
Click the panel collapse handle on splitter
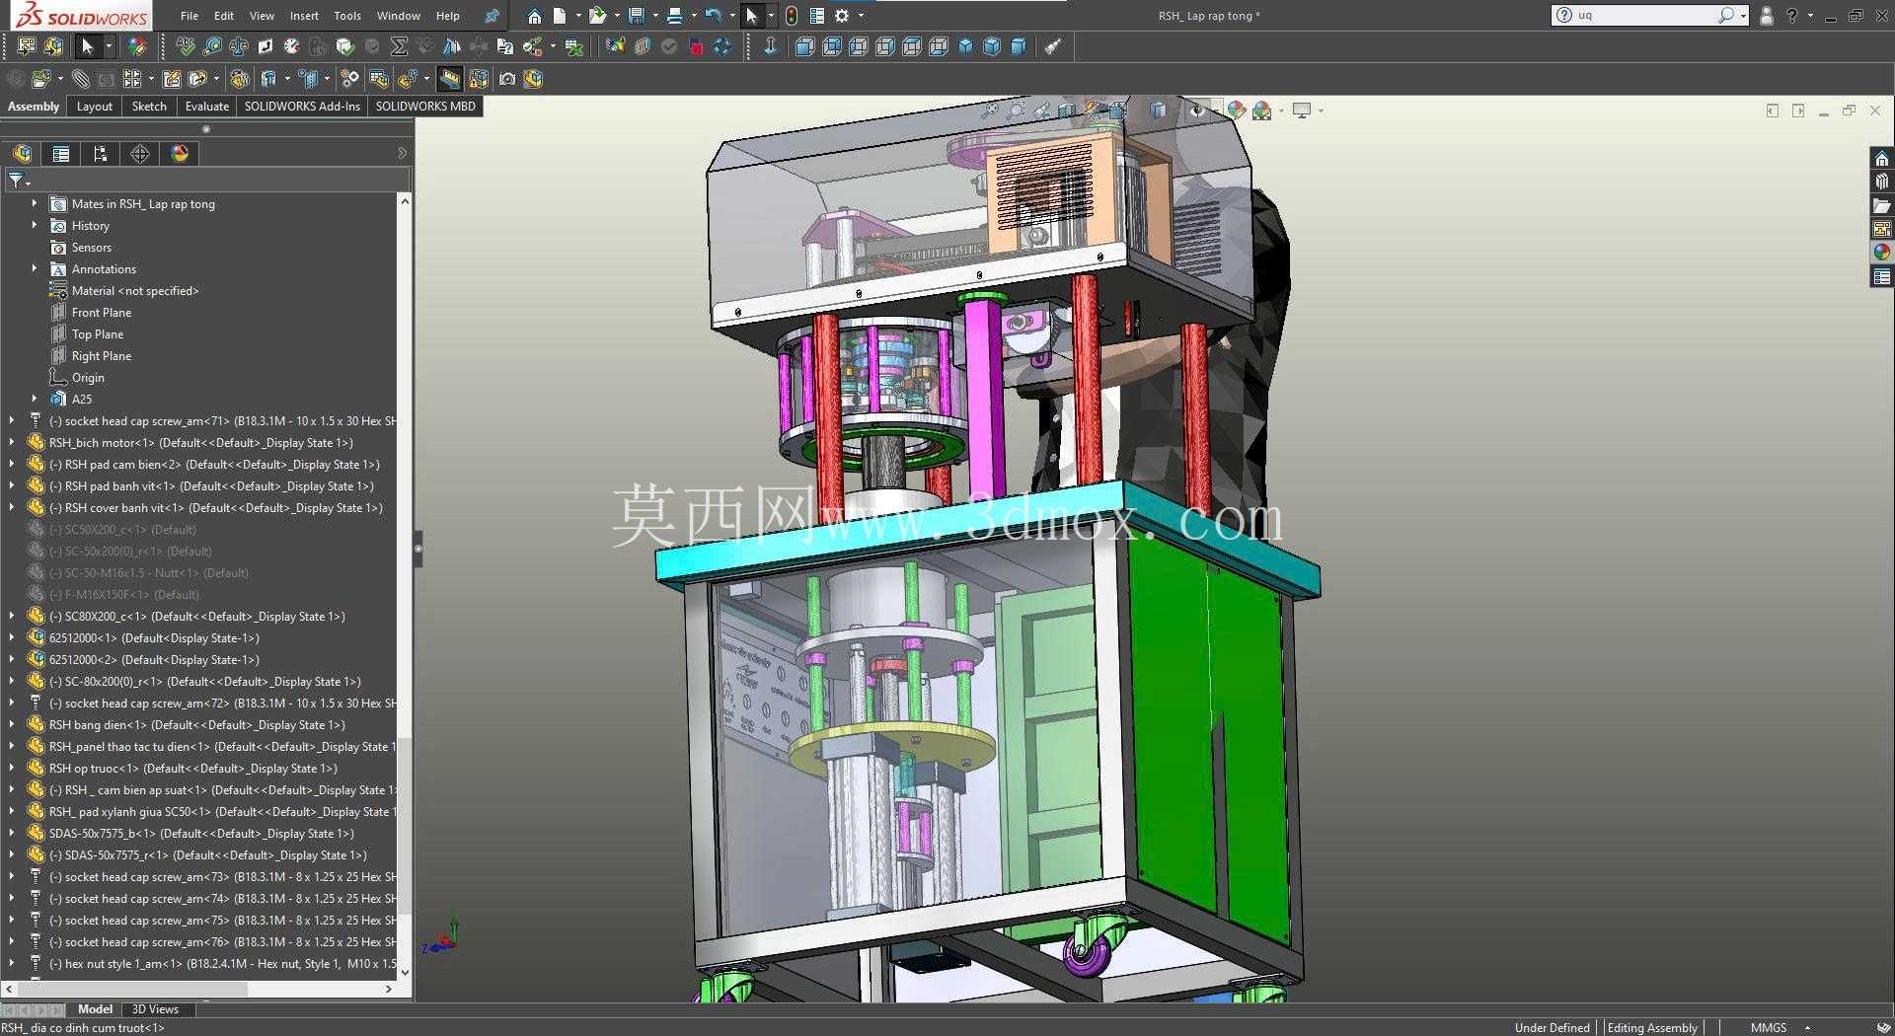click(418, 549)
